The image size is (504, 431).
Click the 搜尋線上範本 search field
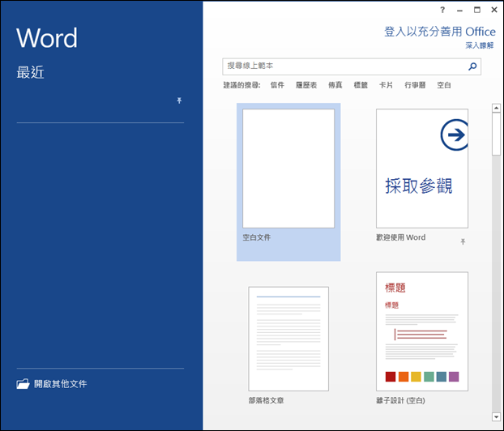(x=352, y=66)
